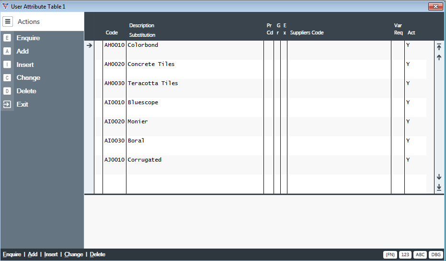The height and width of the screenshot is (261, 446).
Task: Click code AH0030 in the table
Action: pos(114,83)
